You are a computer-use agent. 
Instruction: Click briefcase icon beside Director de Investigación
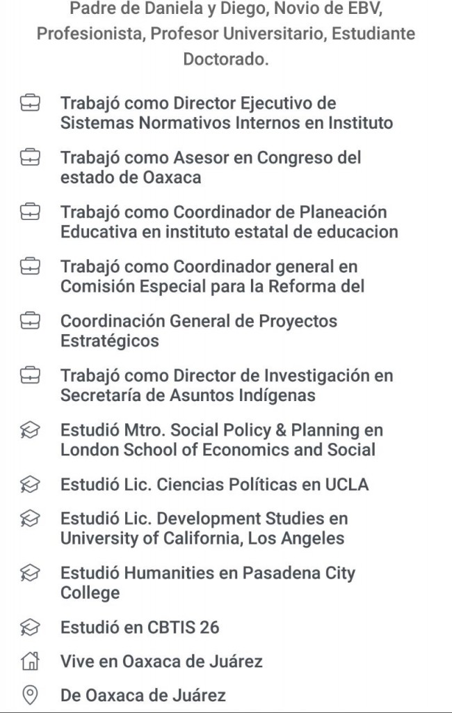[30, 375]
